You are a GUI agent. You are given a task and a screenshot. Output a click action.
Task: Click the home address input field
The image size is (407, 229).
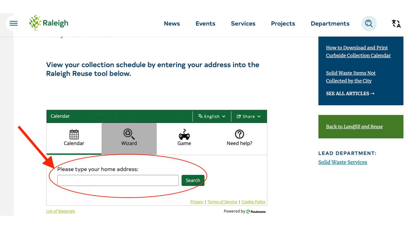click(x=118, y=180)
